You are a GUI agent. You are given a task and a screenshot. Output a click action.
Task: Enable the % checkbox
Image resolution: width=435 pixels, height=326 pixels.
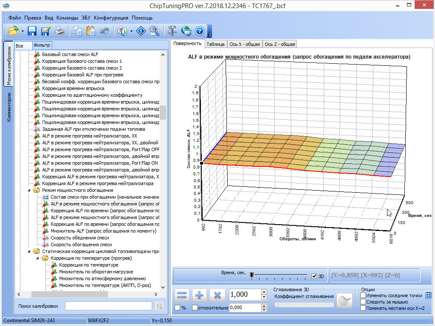[177, 307]
